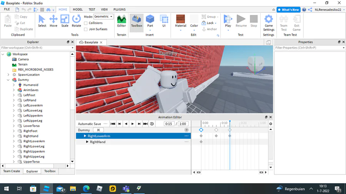Go to next keyframe
The width and height of the screenshot is (346, 194).
139,124
